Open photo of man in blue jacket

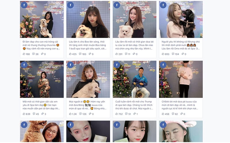135,79
